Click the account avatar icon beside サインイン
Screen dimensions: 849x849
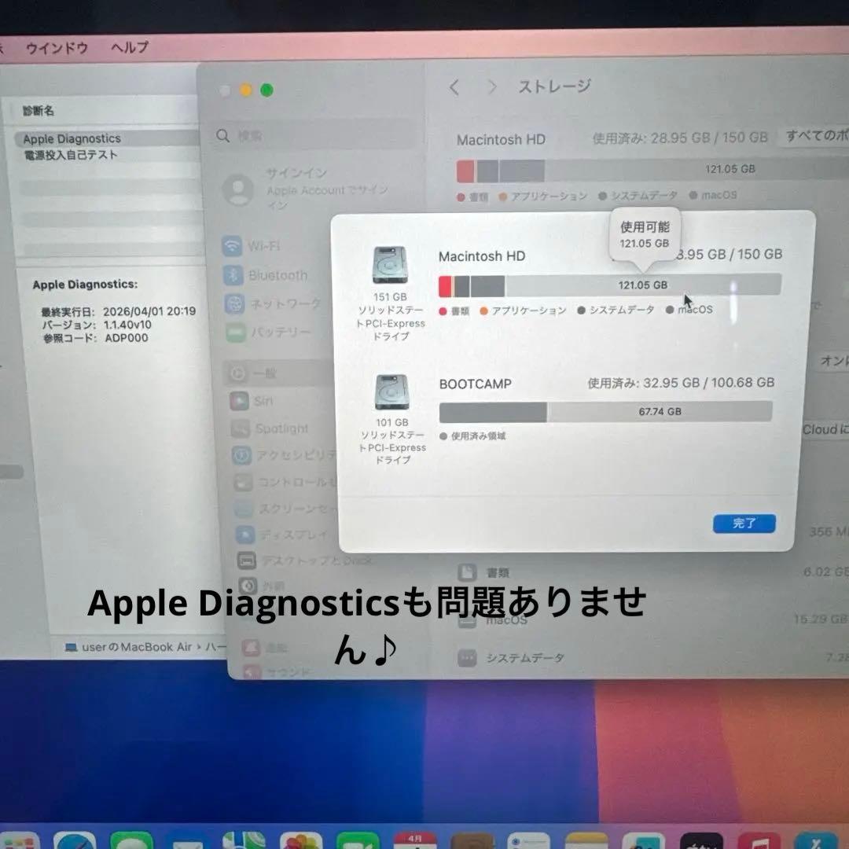click(x=238, y=189)
